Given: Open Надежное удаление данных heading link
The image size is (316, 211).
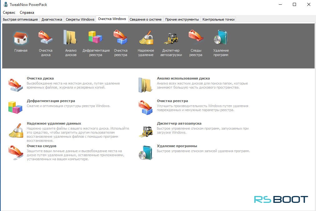Looking at the screenshot, I should click(54, 123).
